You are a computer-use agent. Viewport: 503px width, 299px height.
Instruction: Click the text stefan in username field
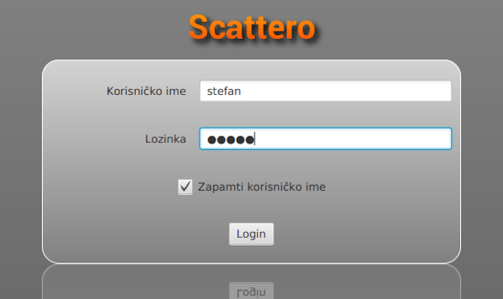click(224, 91)
